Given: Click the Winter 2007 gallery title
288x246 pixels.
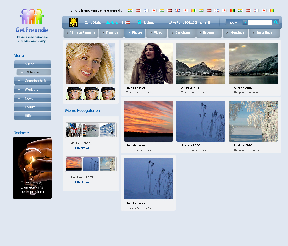Looking at the screenshot, I should [81, 143].
